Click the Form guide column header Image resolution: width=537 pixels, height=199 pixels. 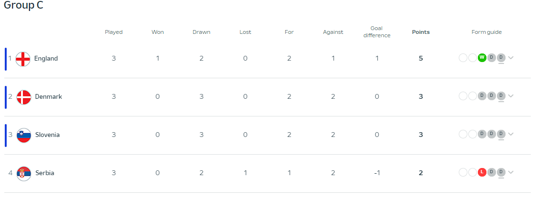tap(486, 32)
